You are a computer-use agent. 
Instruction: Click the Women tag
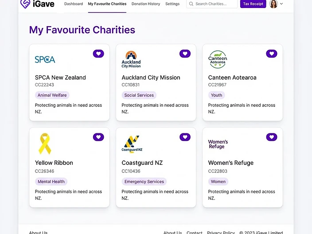click(x=218, y=181)
